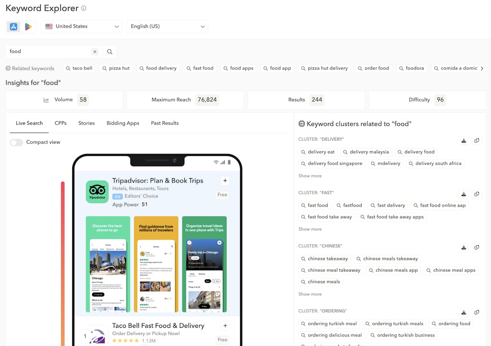
Task: Switch to the Bidding Apps tab
Action: tap(123, 123)
